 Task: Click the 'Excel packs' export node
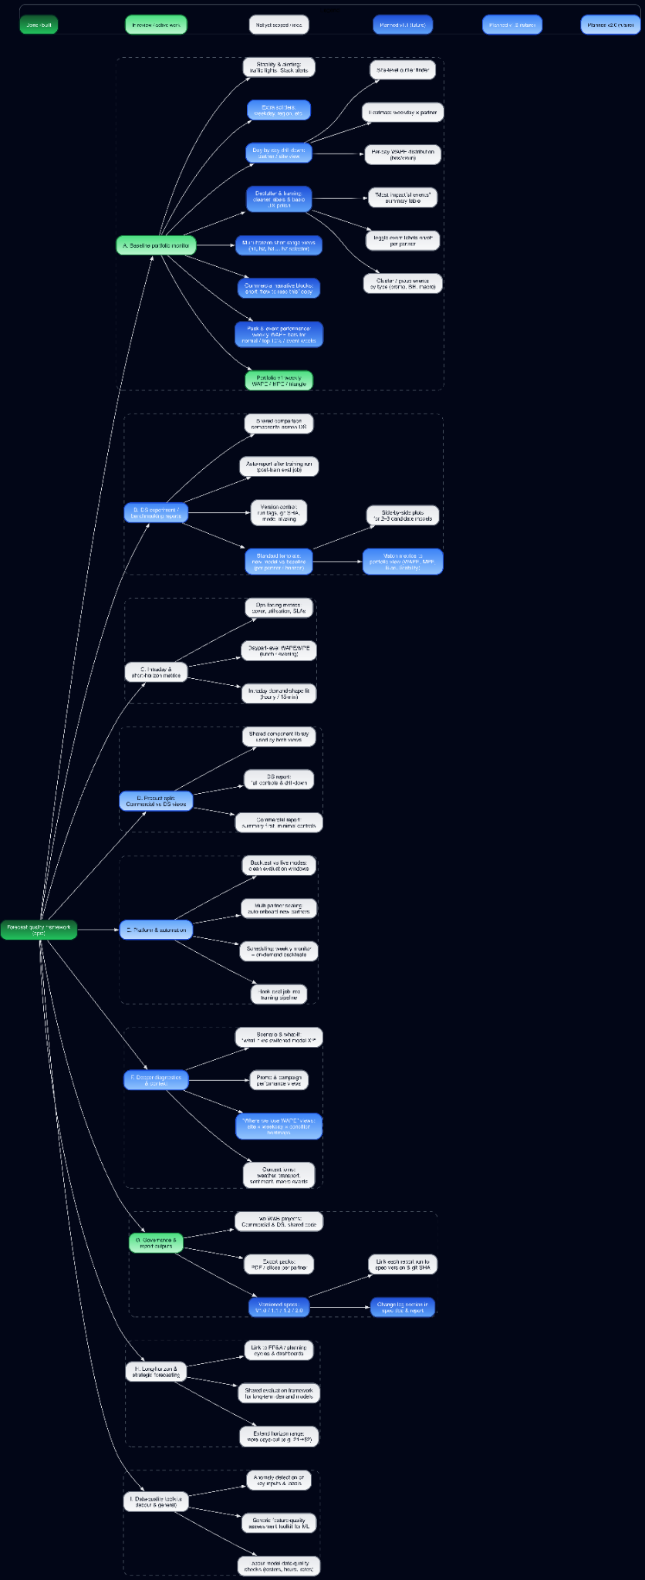pos(279,1264)
